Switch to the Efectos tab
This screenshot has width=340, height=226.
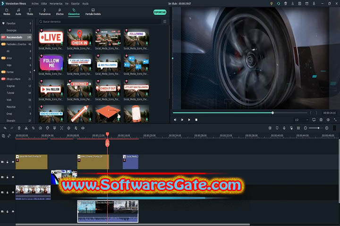59,12
